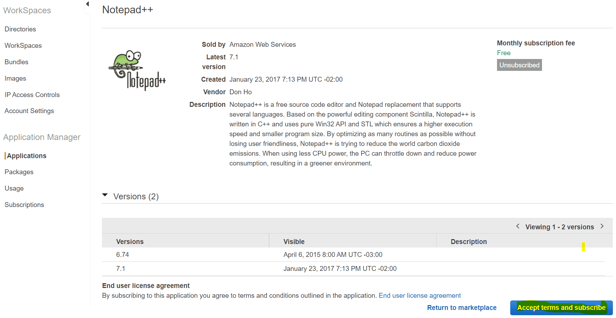Go to the next versions page
This screenshot has width=616, height=318.
602,226
